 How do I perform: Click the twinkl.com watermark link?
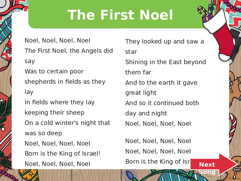pyautogui.click(x=234, y=178)
